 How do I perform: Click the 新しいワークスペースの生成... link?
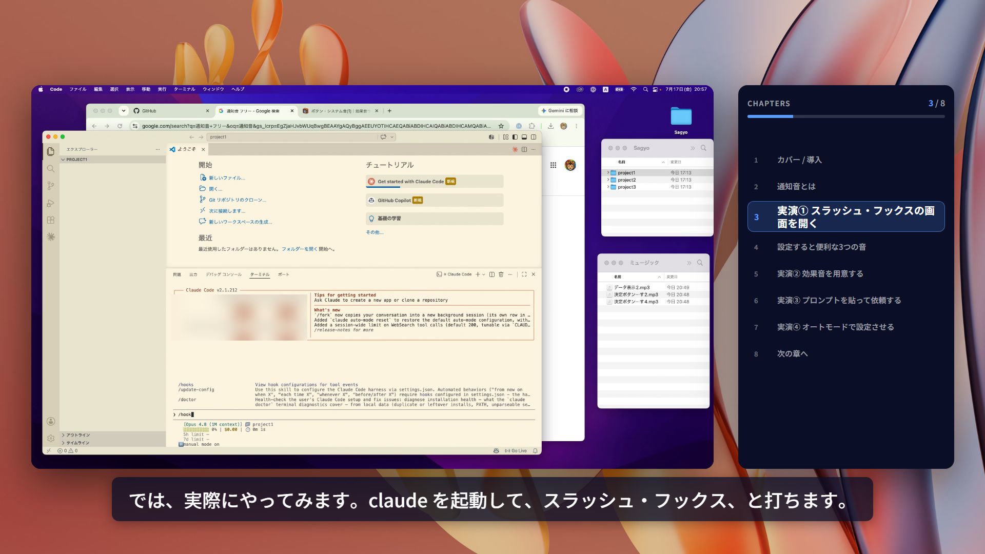[x=240, y=222]
